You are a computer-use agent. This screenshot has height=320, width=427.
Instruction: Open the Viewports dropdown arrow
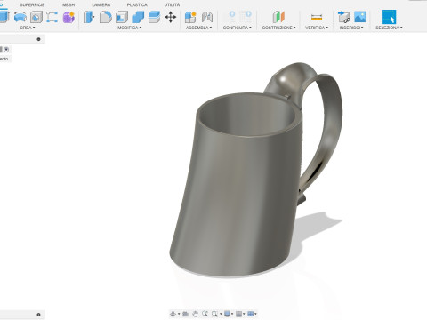click(x=255, y=314)
